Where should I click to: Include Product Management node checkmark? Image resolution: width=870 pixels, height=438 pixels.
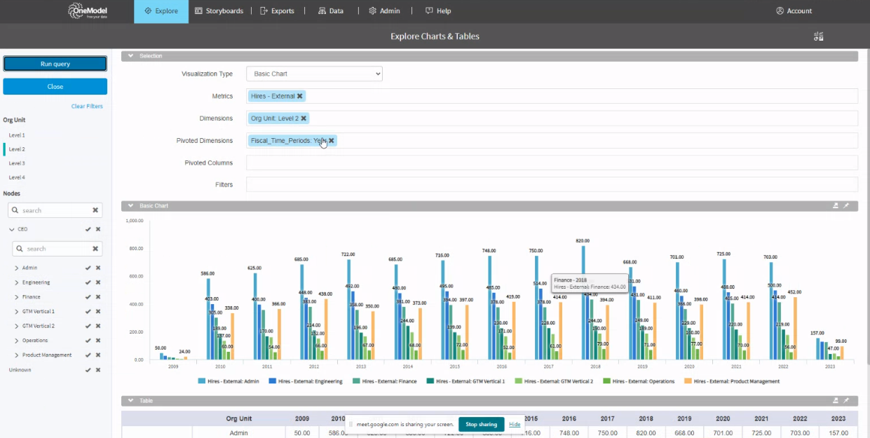[88, 355]
